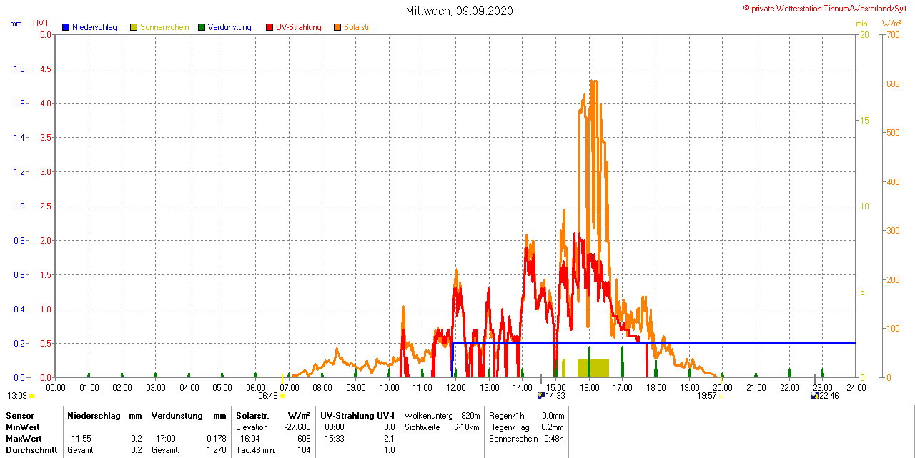Click the Wolkenunterg. label
The width and height of the screenshot is (915, 458).
click(x=429, y=415)
